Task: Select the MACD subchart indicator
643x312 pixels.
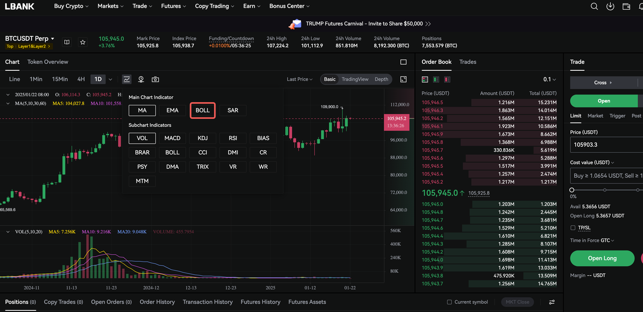Action: click(x=172, y=138)
